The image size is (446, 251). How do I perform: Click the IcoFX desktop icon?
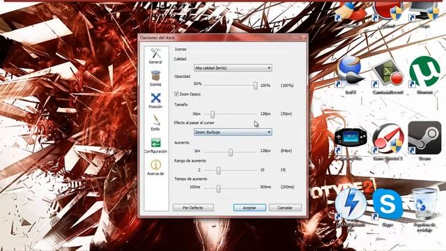point(351,75)
